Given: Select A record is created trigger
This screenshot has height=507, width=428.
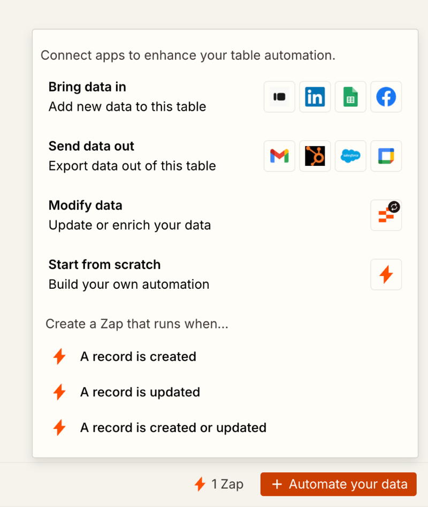Looking at the screenshot, I should click(x=138, y=357).
